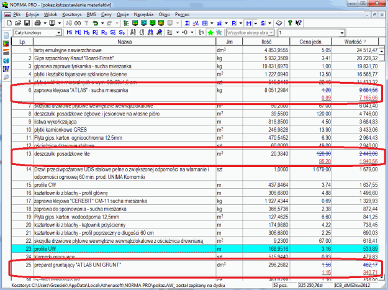This screenshot has height=290, width=388.
Task: Click the 'Nazwa' column header
Action: click(x=125, y=42)
